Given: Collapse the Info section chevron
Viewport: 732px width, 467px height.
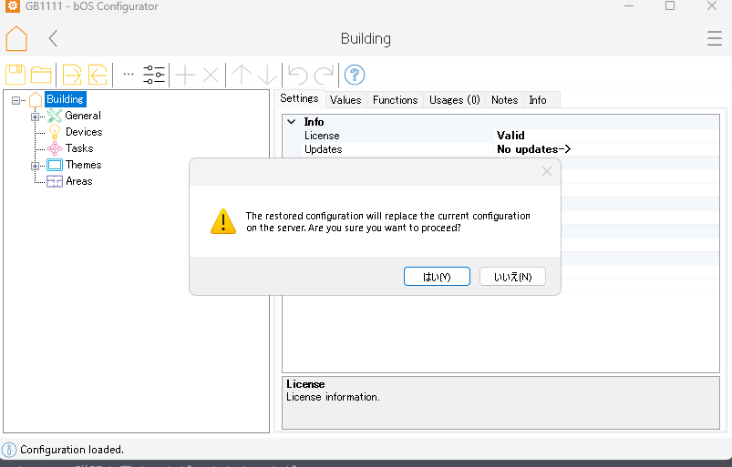Looking at the screenshot, I should tap(292, 122).
